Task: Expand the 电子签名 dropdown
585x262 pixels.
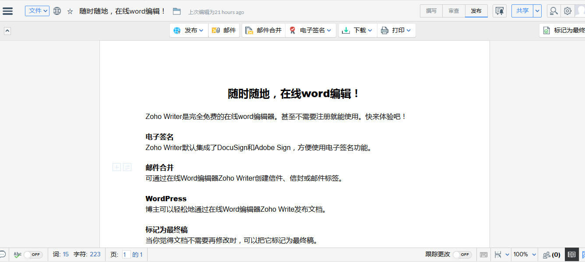Action: (x=311, y=31)
